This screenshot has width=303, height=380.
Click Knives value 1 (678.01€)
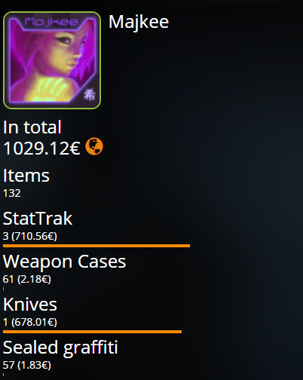(x=30, y=322)
